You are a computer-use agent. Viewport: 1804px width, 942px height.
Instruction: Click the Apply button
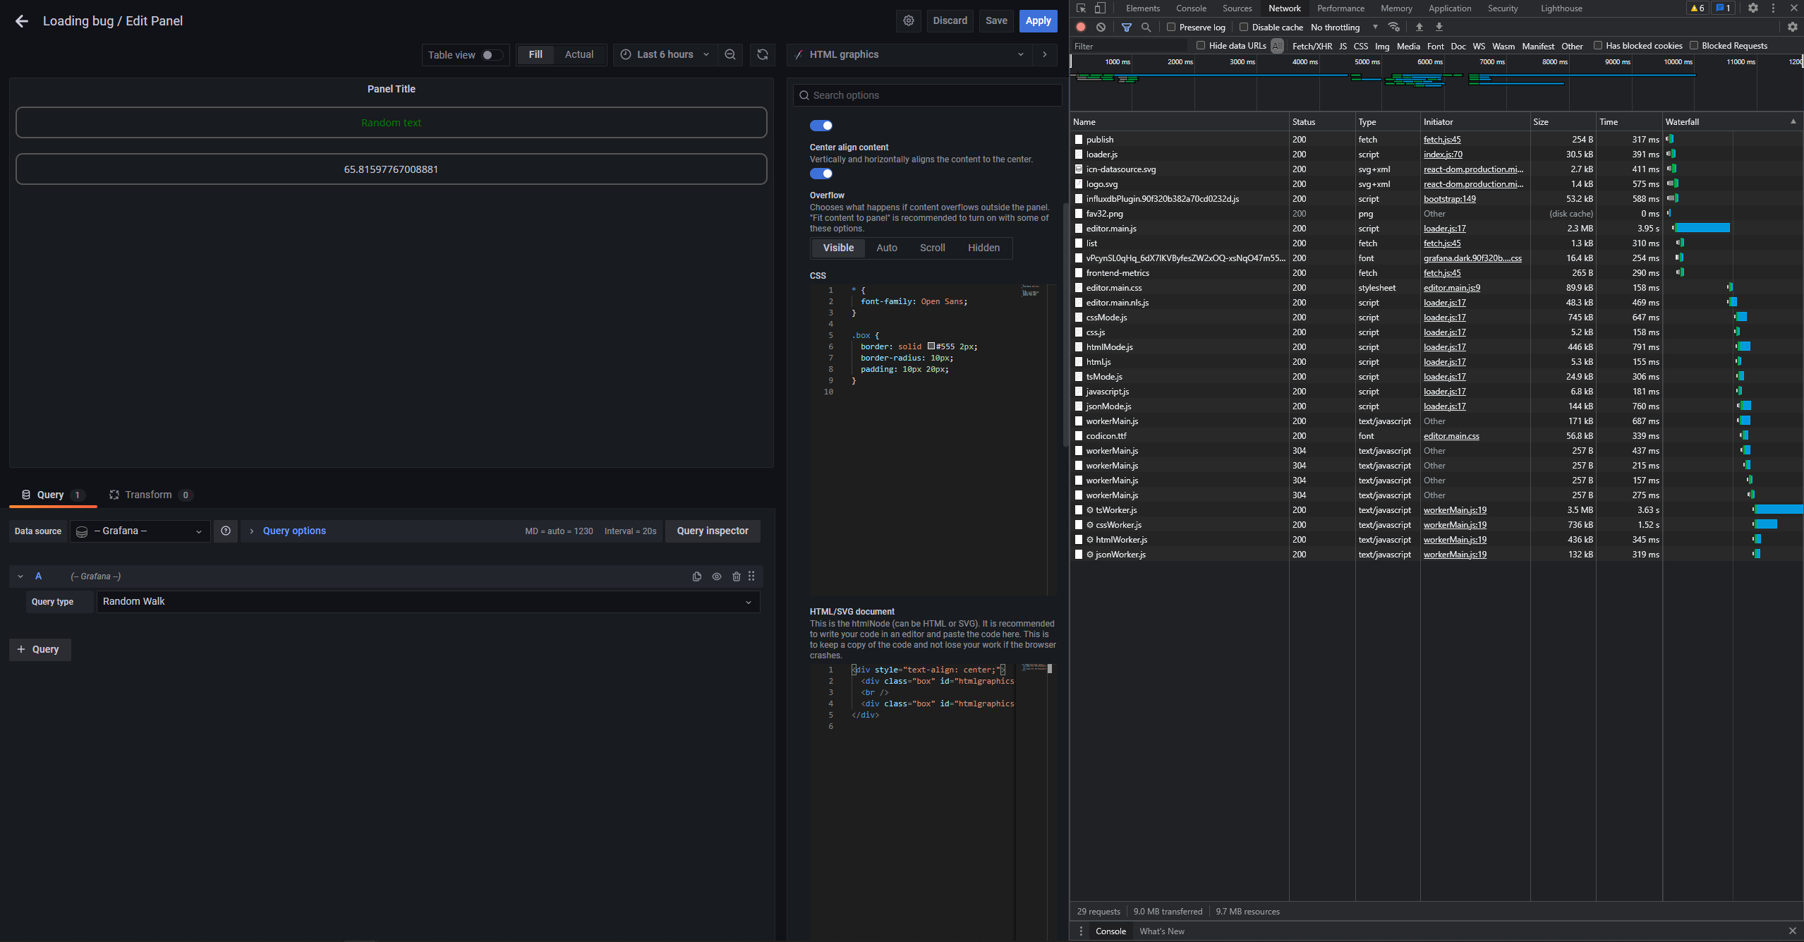(x=1038, y=21)
